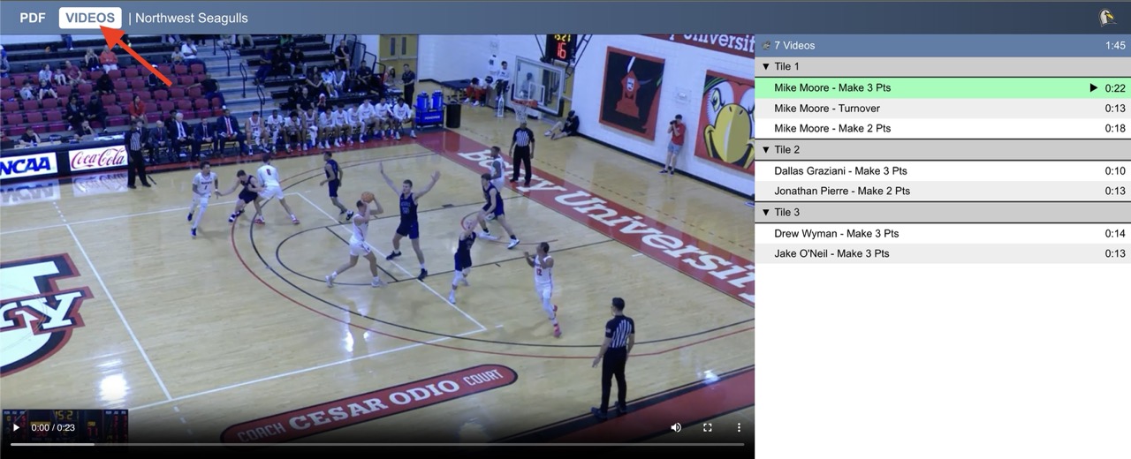Collapse the Tile 3 section

pos(766,213)
